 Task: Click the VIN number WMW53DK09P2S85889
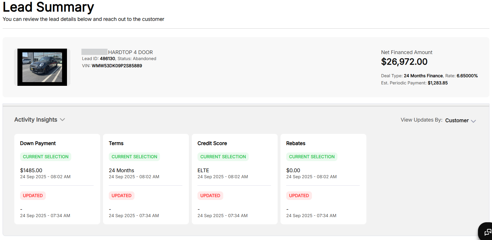tap(117, 66)
